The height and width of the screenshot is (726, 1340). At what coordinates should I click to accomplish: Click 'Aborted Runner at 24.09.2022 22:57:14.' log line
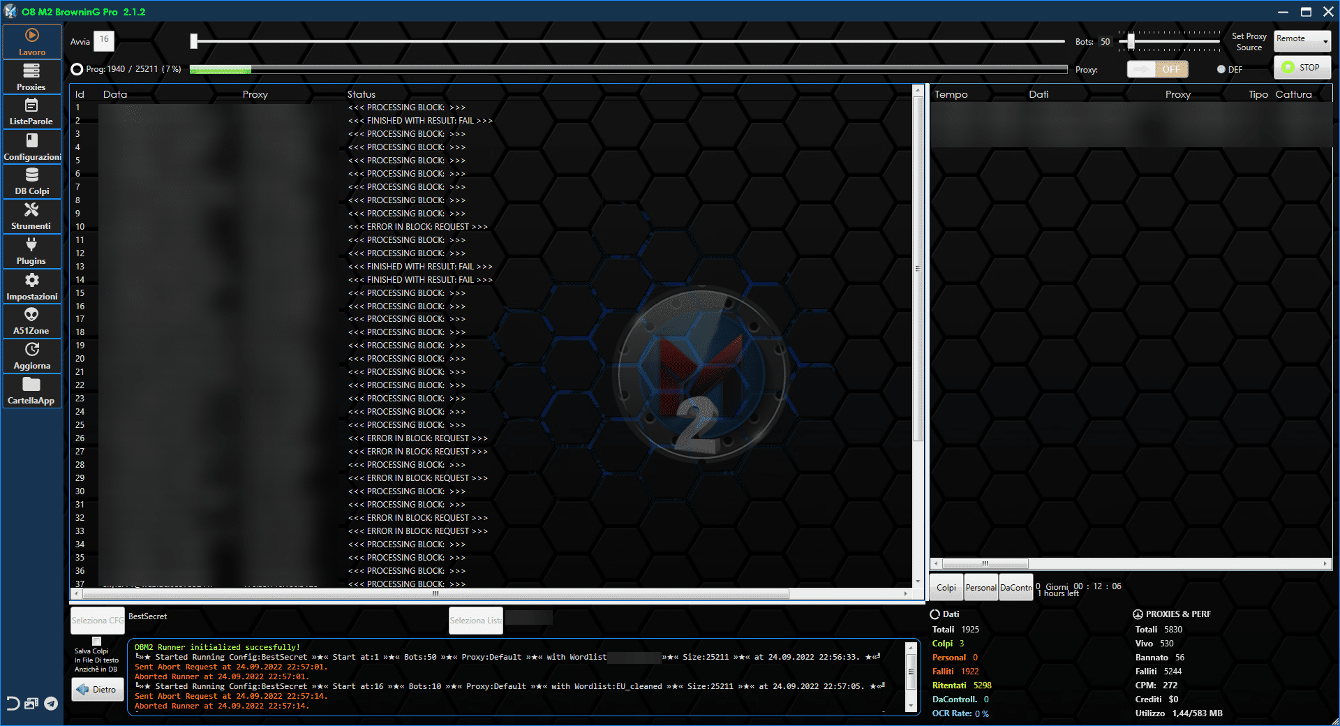tap(221, 706)
